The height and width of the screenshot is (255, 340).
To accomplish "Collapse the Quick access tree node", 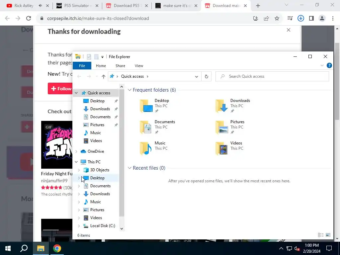I will pyautogui.click(x=76, y=93).
